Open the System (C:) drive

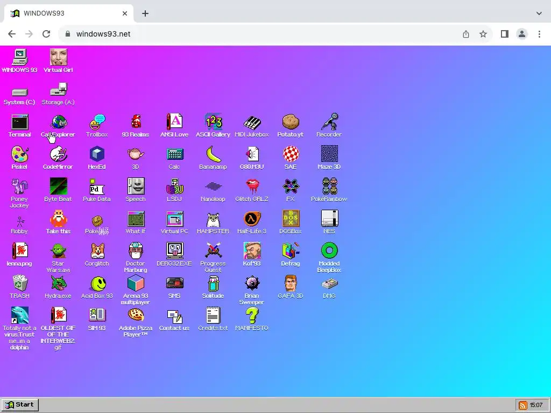pos(19,92)
